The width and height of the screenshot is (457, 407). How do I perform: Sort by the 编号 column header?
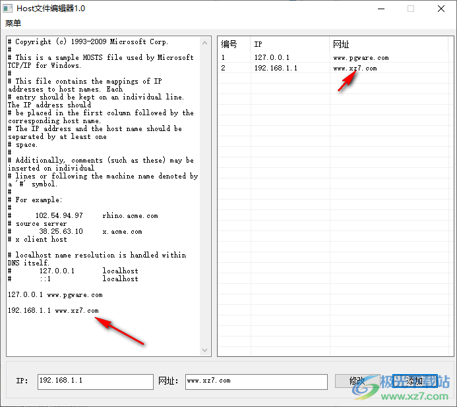[x=229, y=45]
